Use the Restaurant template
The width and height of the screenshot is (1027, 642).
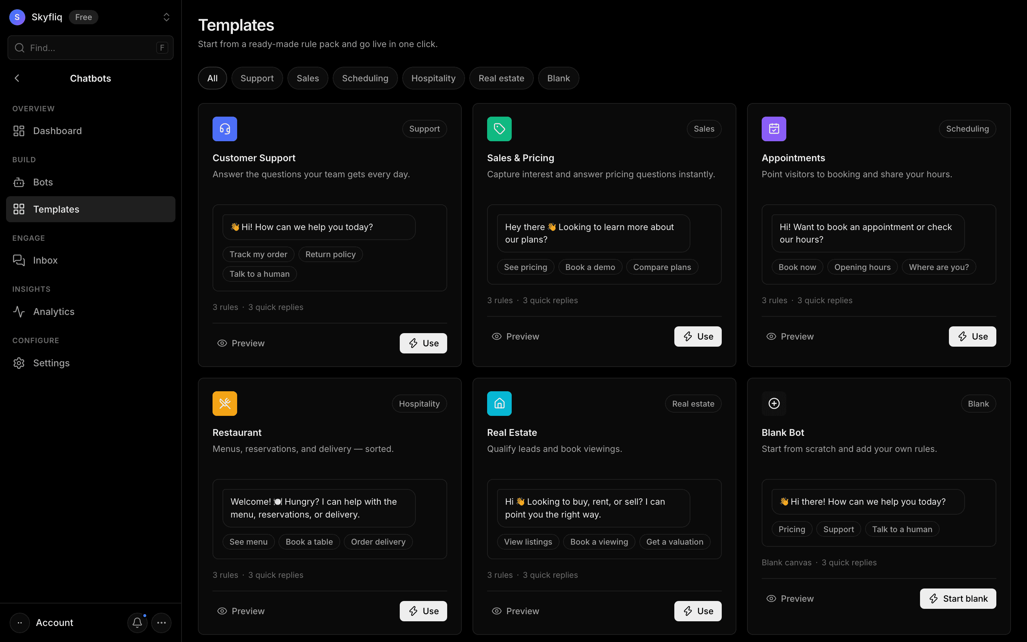coord(423,611)
